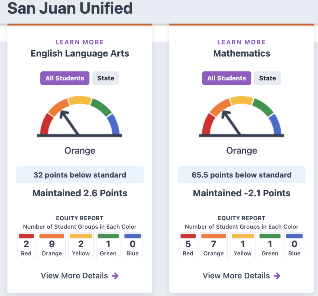The image size is (318, 296).
Task: Select All Students toggle under English Language Arts
Action: (x=65, y=78)
